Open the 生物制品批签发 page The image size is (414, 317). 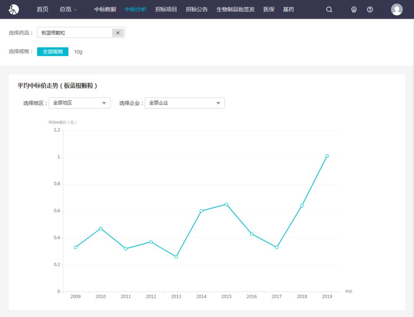(x=235, y=9)
